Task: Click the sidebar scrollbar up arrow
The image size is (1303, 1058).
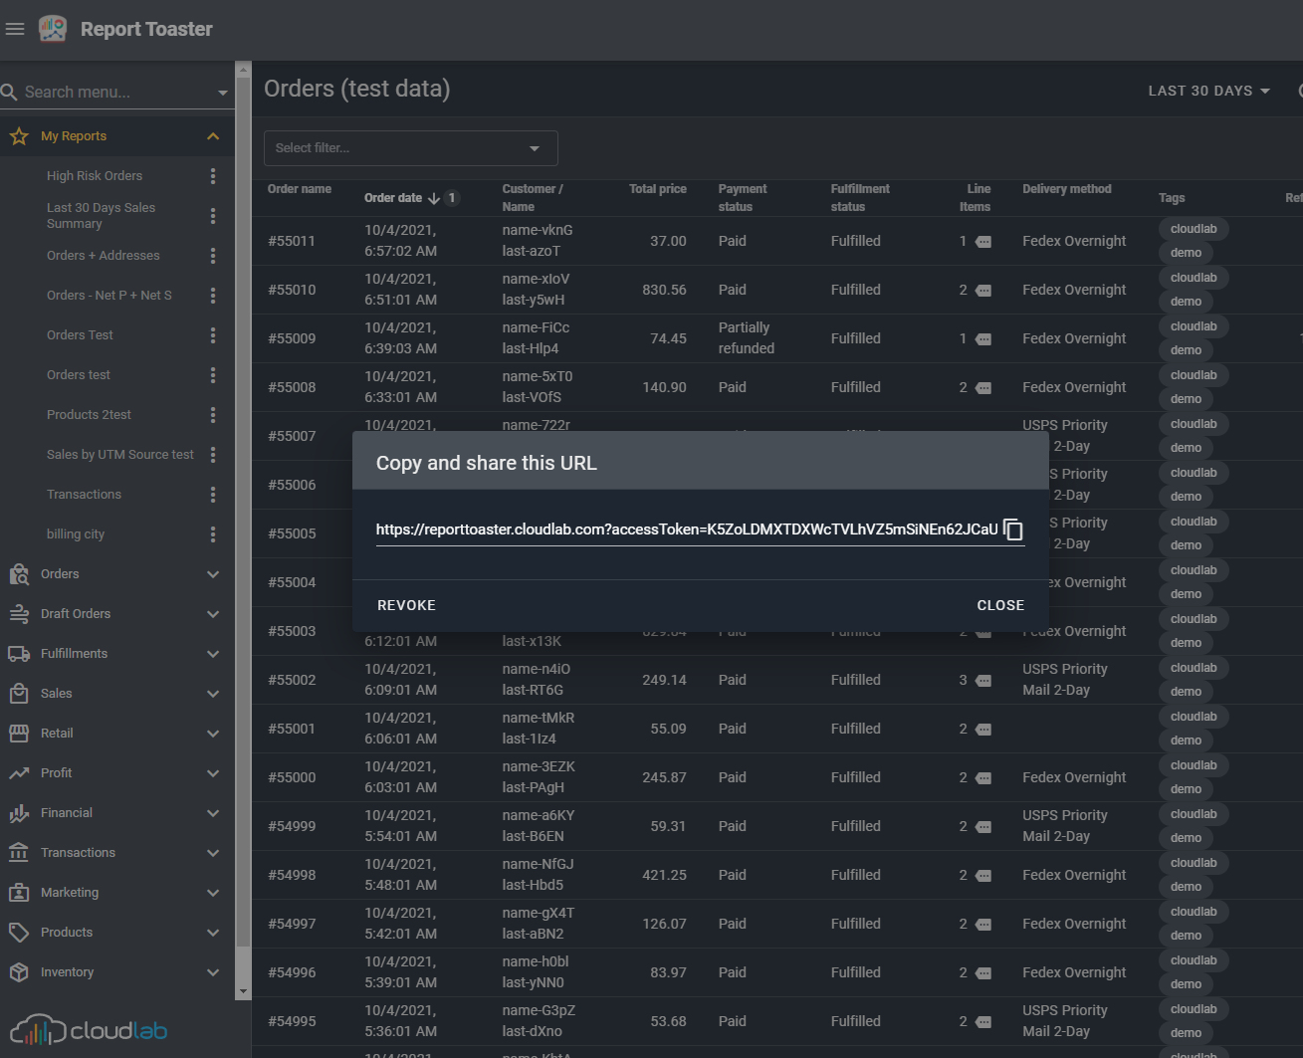Action: [x=243, y=70]
